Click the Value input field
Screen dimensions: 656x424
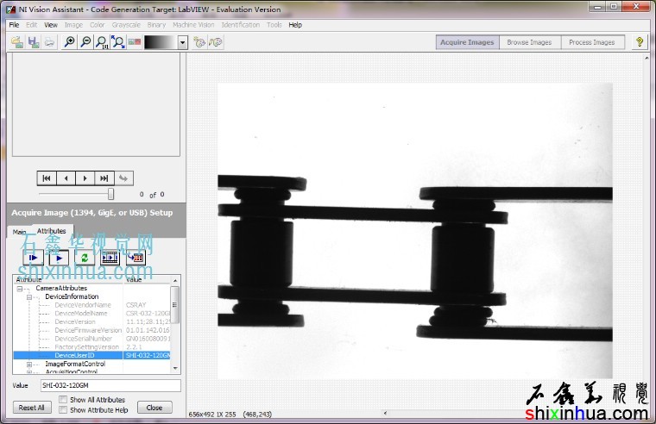coord(110,385)
